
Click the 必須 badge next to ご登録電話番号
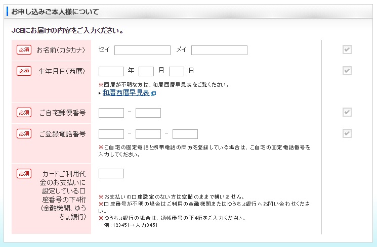point(24,133)
